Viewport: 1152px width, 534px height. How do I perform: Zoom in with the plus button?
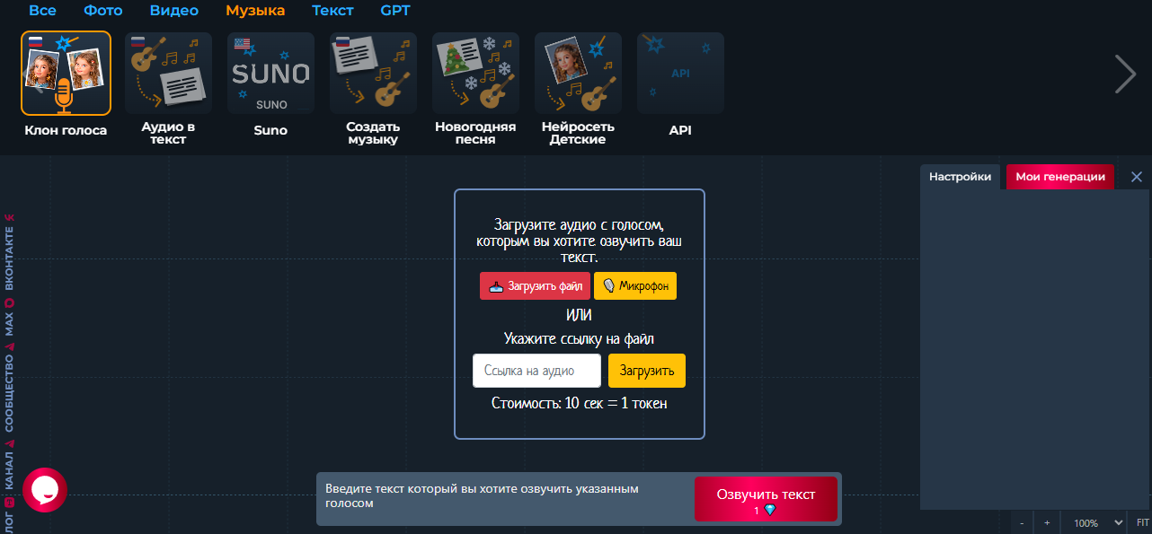click(x=1047, y=522)
